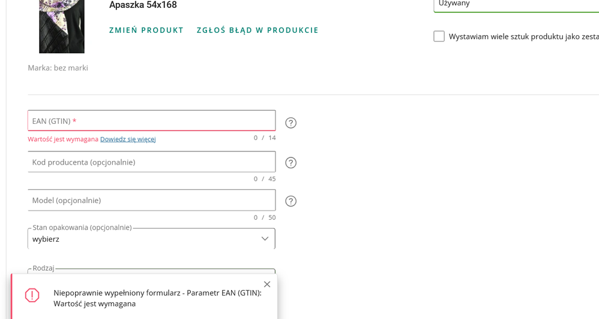This screenshot has height=319, width=599.
Task: Open the 'Używany' condition dropdown
Action: pyautogui.click(x=516, y=4)
